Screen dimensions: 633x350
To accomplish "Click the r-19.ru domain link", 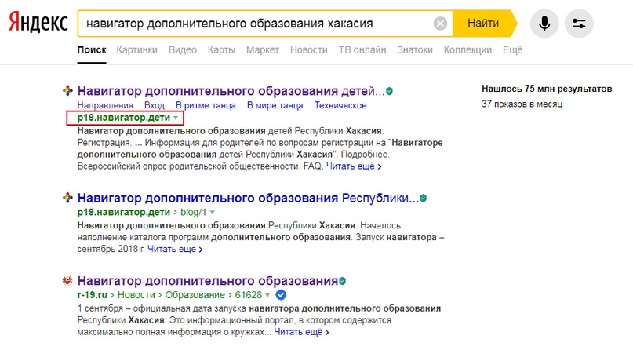I will 92,295.
